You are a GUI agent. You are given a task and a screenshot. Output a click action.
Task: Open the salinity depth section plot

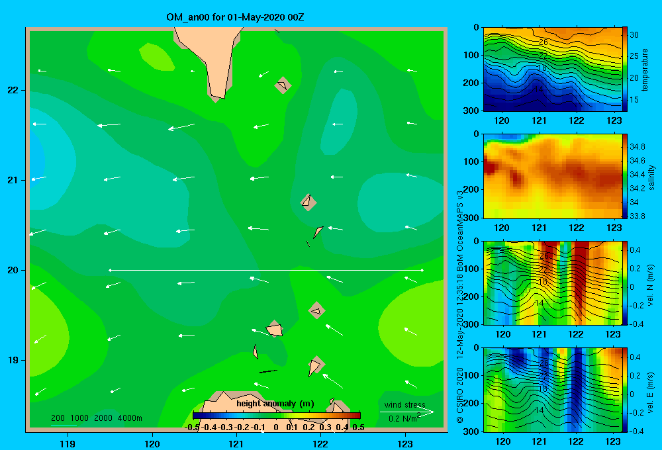click(x=552, y=176)
